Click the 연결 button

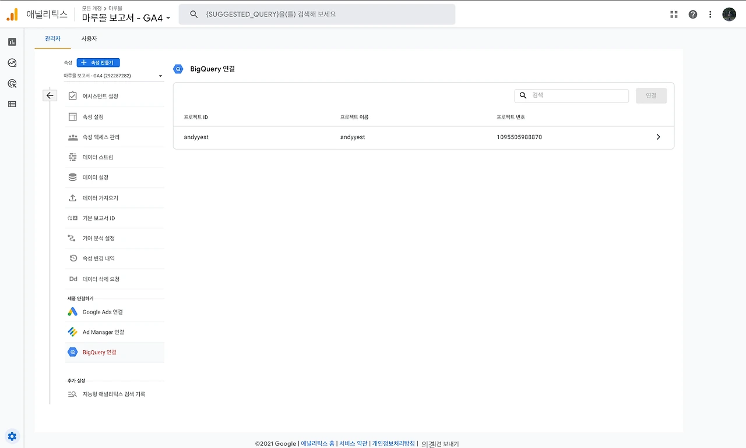(651, 95)
